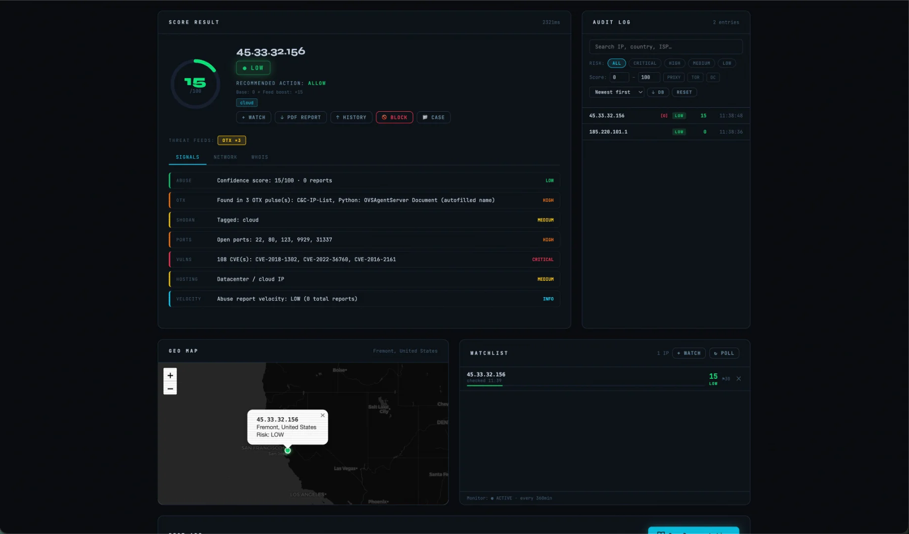The width and height of the screenshot is (909, 534).
Task: Click the Watch button in Watchlist header
Action: click(688, 353)
